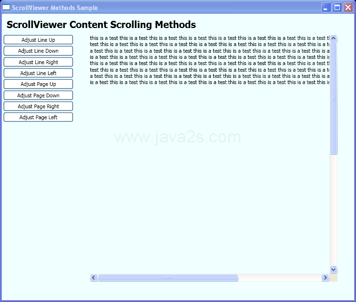Click the Adjust Line Up button
This screenshot has width=356, height=302.
pyautogui.click(x=38, y=39)
